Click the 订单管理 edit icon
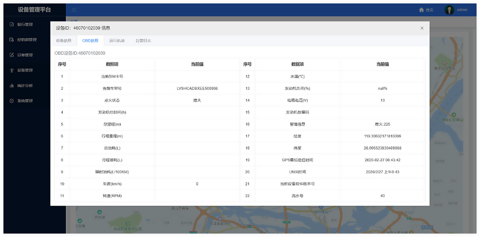The height and width of the screenshot is (237, 480). 12,55
